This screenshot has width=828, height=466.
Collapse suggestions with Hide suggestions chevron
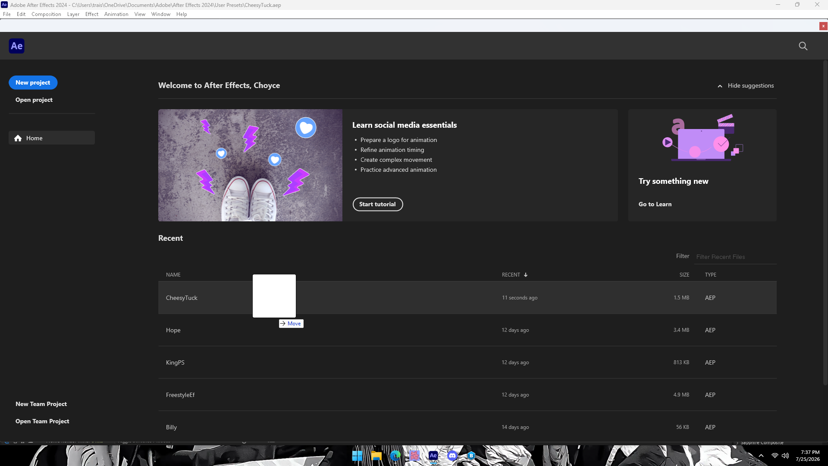click(x=720, y=86)
